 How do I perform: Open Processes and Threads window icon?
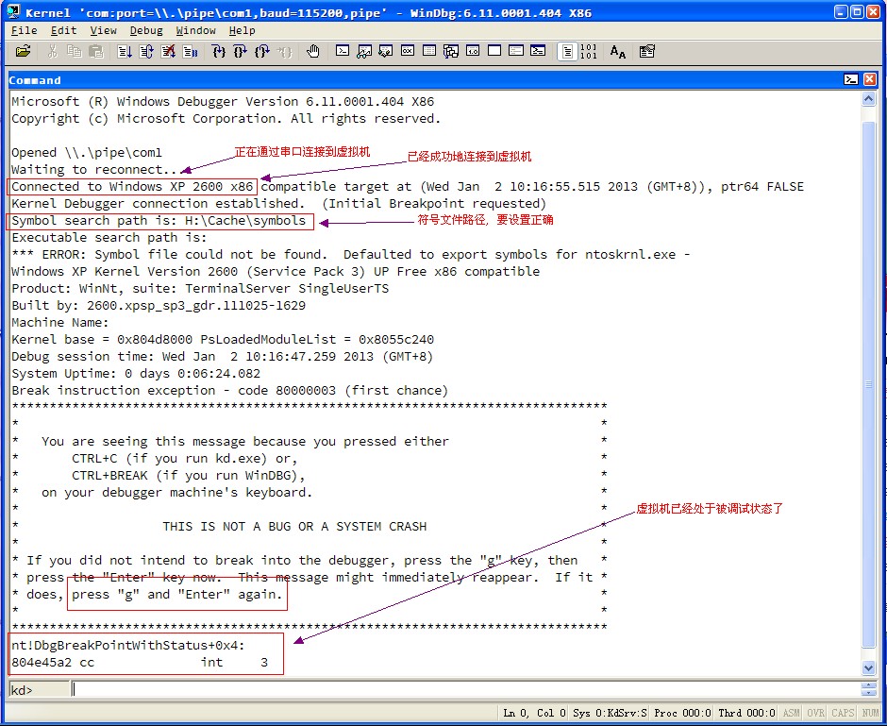516,51
